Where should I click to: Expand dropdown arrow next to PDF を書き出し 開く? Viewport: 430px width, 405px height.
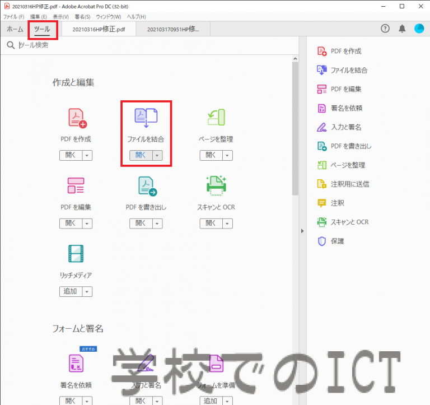click(157, 224)
